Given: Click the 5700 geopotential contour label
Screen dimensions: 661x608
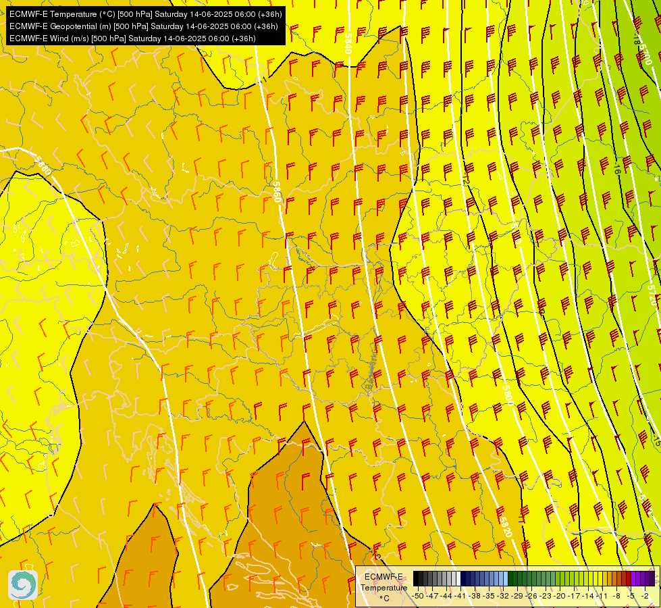Looking at the screenshot, I should (645, 55).
